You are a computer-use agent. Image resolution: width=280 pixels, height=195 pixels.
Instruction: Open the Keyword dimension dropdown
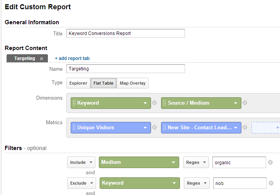(145, 103)
